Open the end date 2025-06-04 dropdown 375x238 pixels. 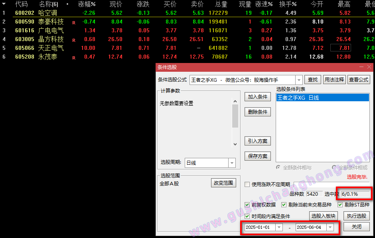click(x=330, y=227)
